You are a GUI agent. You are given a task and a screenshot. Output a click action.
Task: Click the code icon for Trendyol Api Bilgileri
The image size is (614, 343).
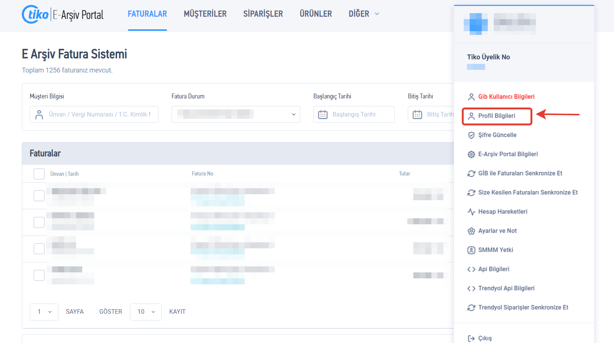coord(471,289)
